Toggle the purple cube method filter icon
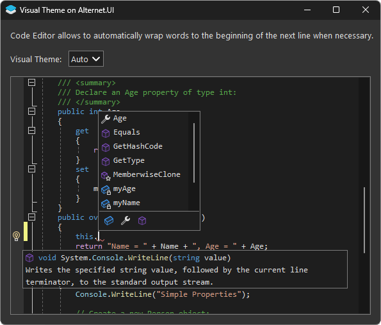This screenshot has height=325, width=381. 142,221
